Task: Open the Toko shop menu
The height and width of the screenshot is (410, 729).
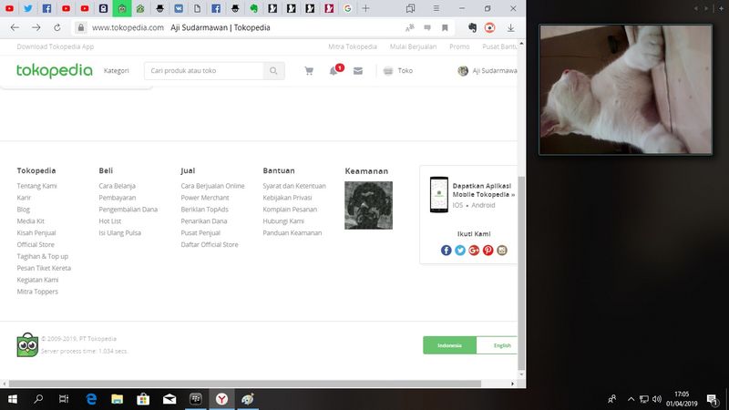Action: pyautogui.click(x=398, y=71)
